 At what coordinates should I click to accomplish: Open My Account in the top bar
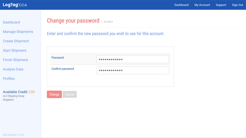coord(202,5)
